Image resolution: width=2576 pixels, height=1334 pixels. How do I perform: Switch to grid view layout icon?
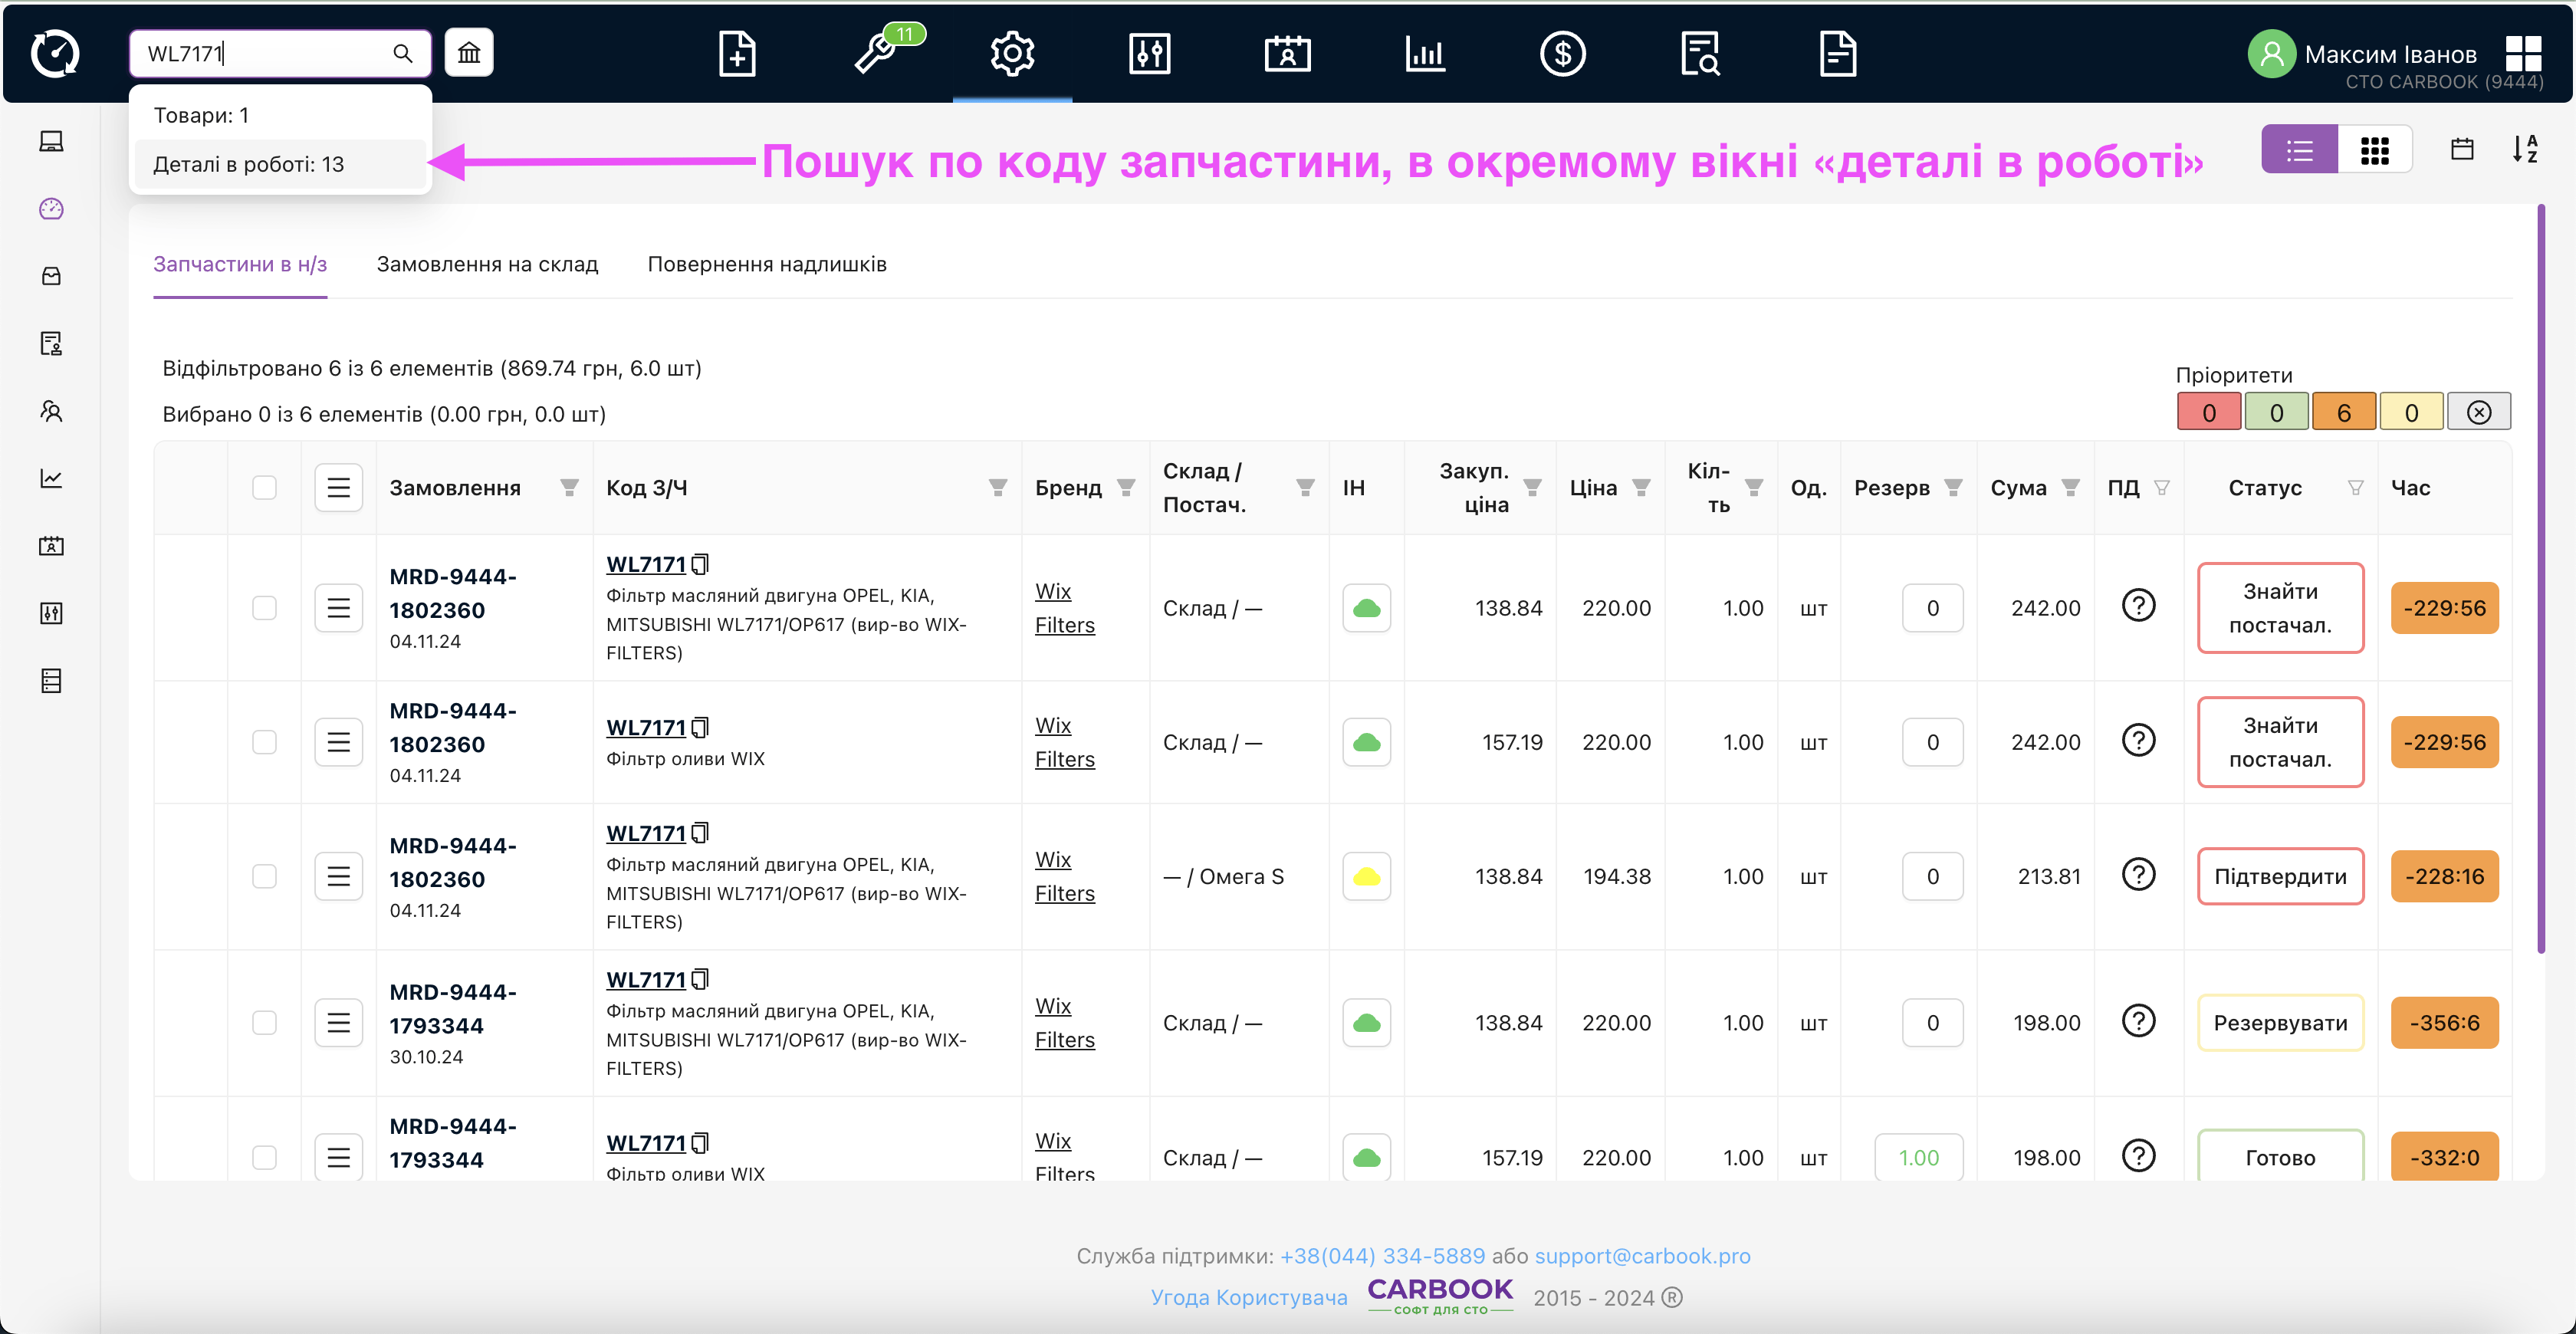[2374, 151]
